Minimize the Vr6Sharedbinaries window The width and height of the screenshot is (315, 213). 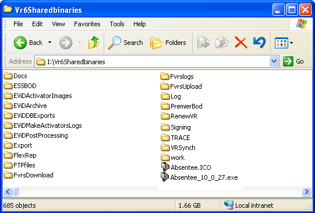point(278,9)
